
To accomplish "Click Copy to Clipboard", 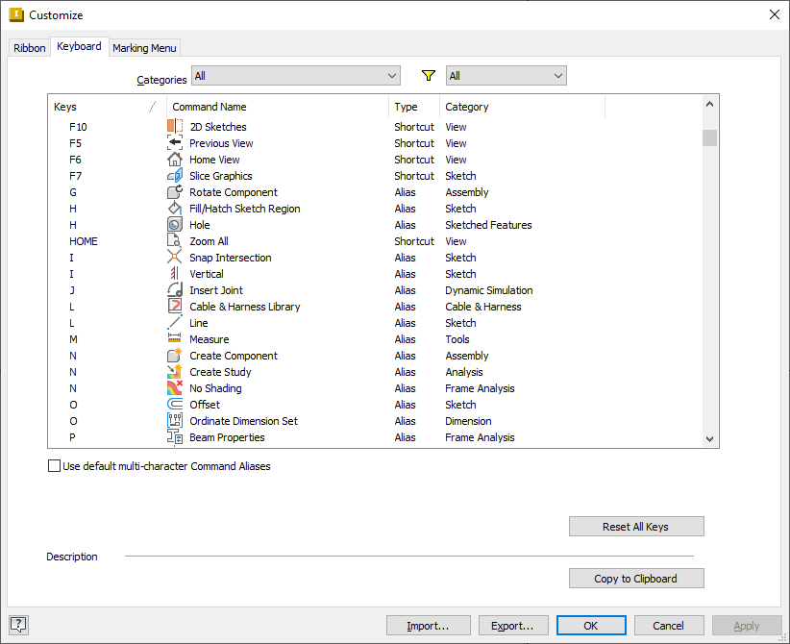I will 636,578.
